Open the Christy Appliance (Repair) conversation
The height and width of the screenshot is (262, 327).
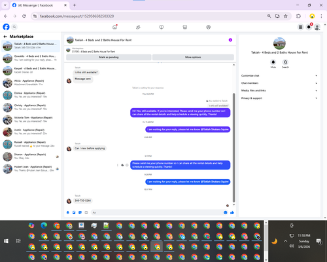coord(31,107)
